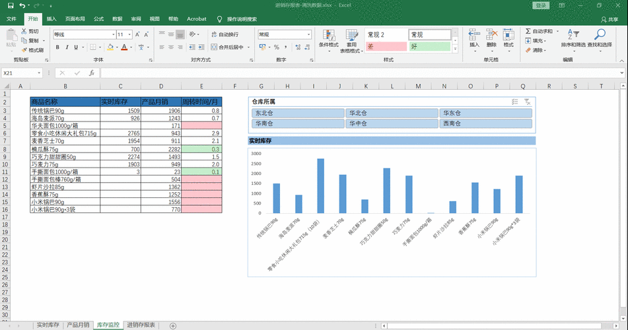Open the number format dropdown 常规
The image size is (628, 330).
308,34
